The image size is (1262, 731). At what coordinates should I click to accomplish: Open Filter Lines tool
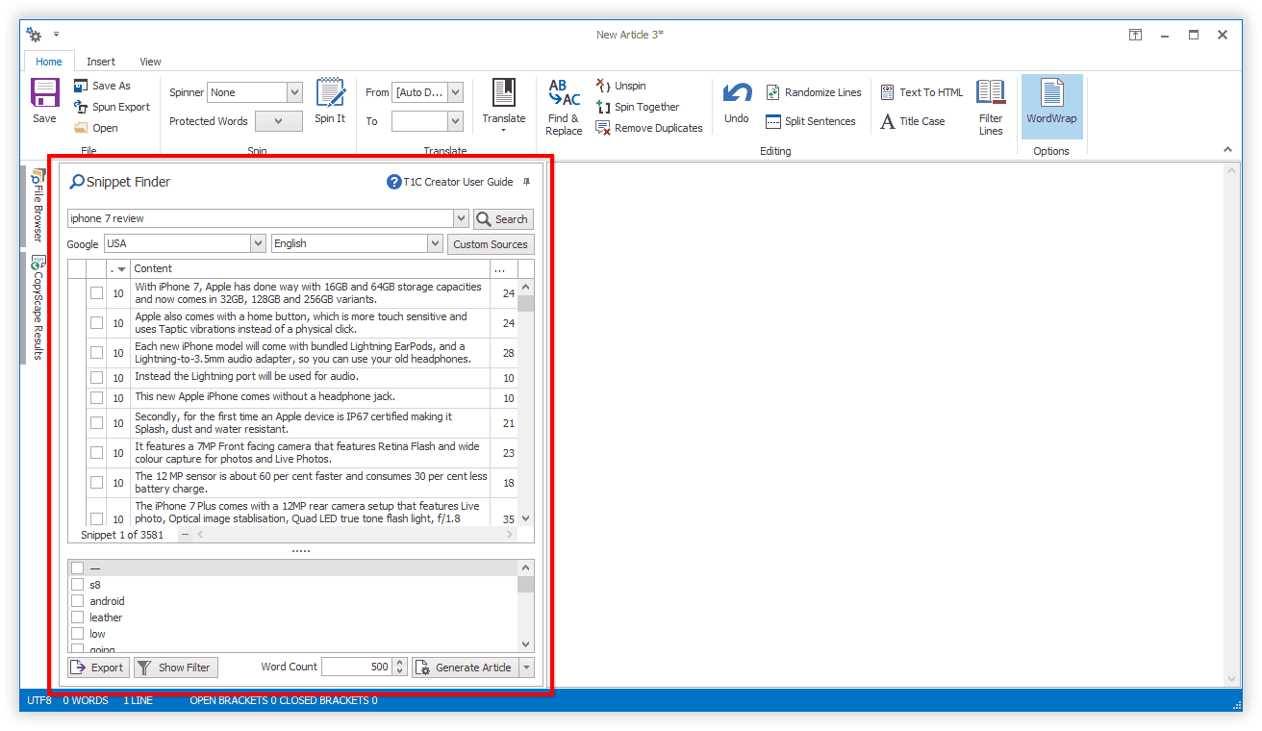click(991, 108)
